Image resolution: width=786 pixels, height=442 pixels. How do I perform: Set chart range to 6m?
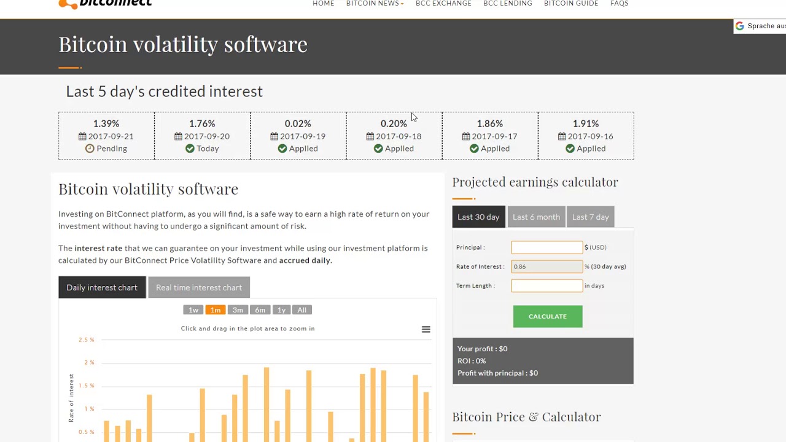coord(260,310)
